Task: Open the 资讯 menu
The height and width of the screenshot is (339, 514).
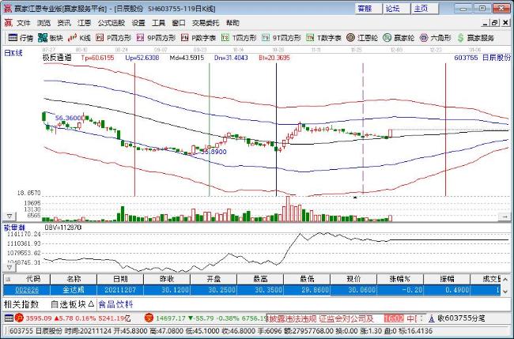Action: tap(64, 23)
